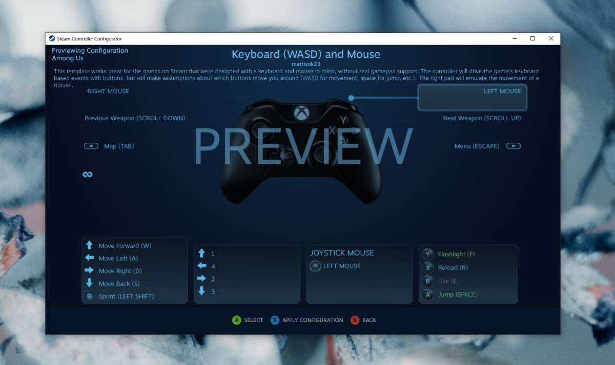Click the blue X glyph for Apply Configuration
Screen dimensions: 615x365
point(275,320)
